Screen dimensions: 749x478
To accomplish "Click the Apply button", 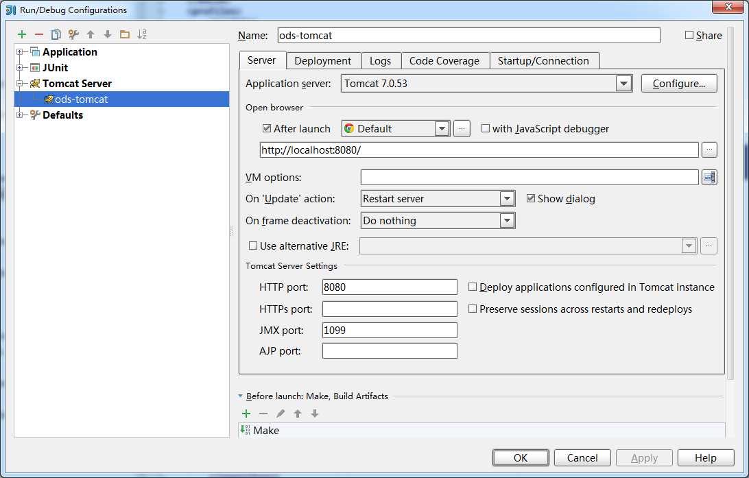I will [644, 458].
